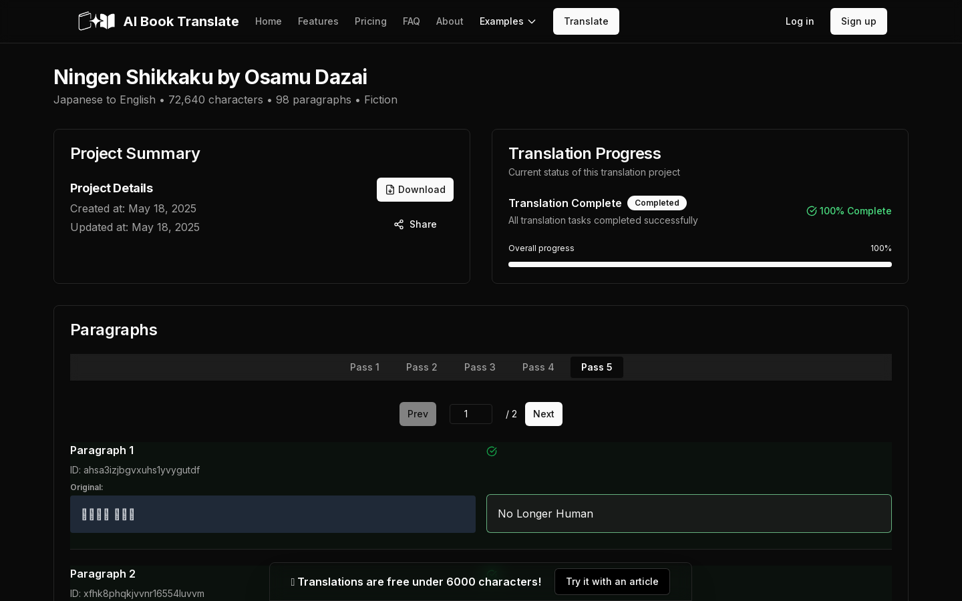
Task: Switch to the Pass 1 tab
Action: (x=365, y=367)
